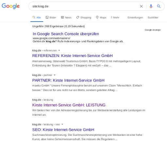
Task: Switch to the Bilder tab
Action: click(51, 17)
